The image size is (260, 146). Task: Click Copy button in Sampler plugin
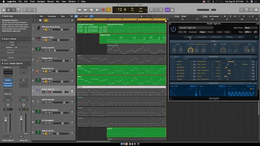pyautogui.click(x=202, y=32)
